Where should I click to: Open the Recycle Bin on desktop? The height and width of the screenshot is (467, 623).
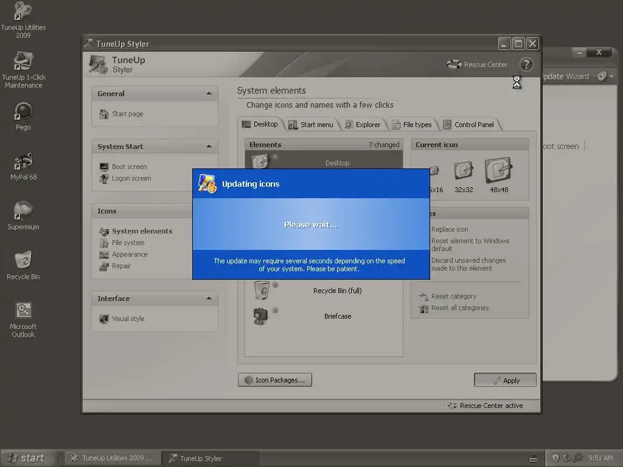(23, 265)
